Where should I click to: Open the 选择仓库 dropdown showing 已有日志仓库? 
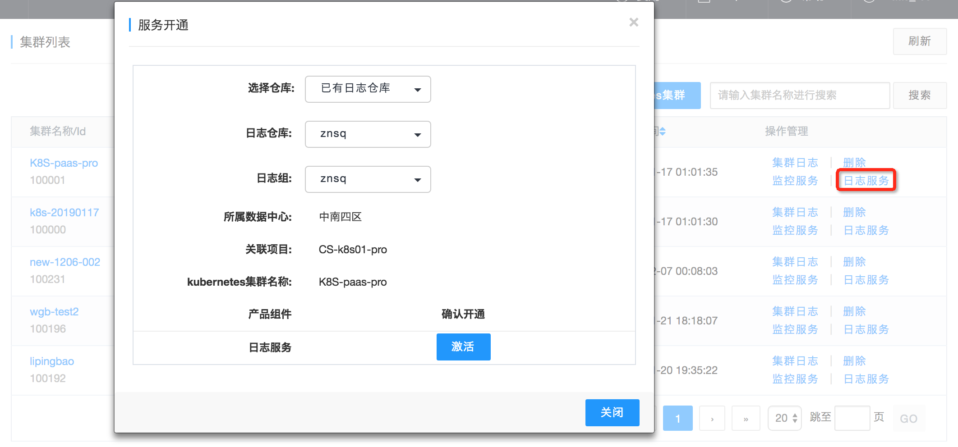368,89
